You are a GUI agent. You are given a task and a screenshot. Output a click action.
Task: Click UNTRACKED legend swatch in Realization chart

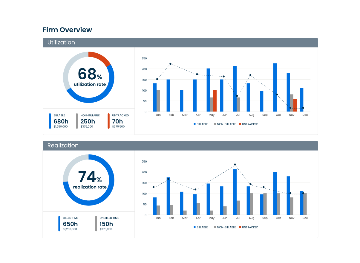tap(240, 227)
